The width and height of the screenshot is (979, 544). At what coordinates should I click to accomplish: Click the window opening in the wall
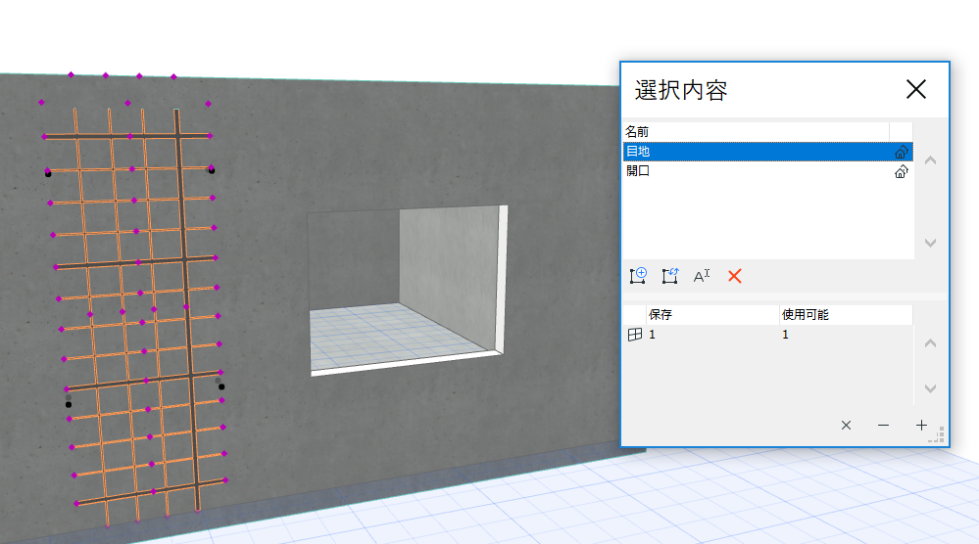tap(407, 291)
